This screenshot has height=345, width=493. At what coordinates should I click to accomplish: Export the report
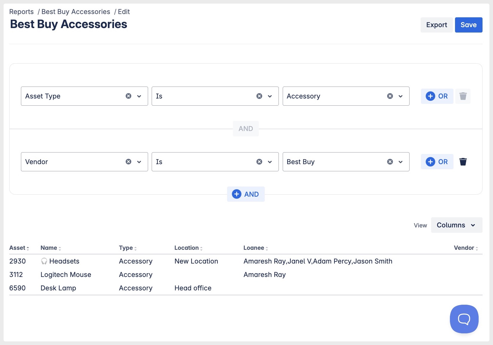pyautogui.click(x=436, y=25)
